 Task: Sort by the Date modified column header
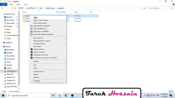[61, 12]
